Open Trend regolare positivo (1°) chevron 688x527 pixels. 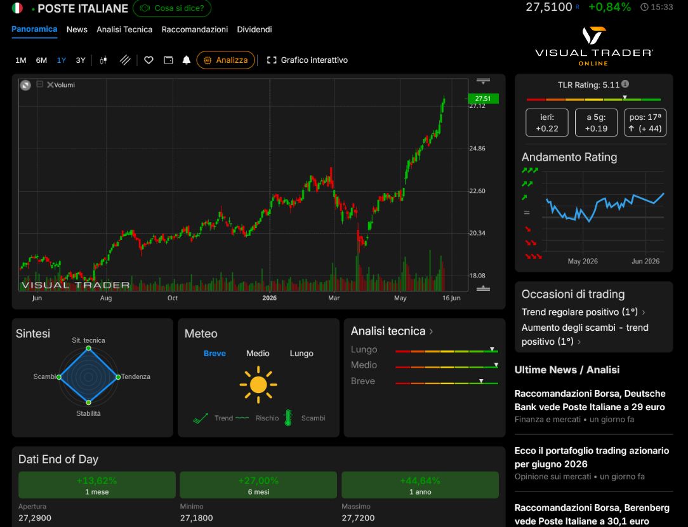643,312
